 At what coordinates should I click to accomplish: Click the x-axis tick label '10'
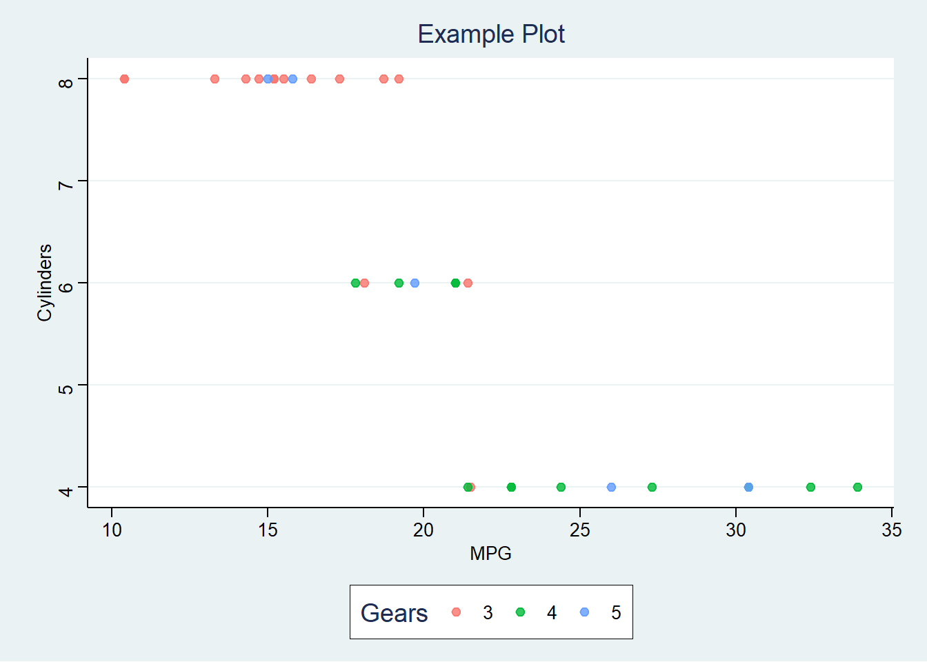click(x=112, y=530)
